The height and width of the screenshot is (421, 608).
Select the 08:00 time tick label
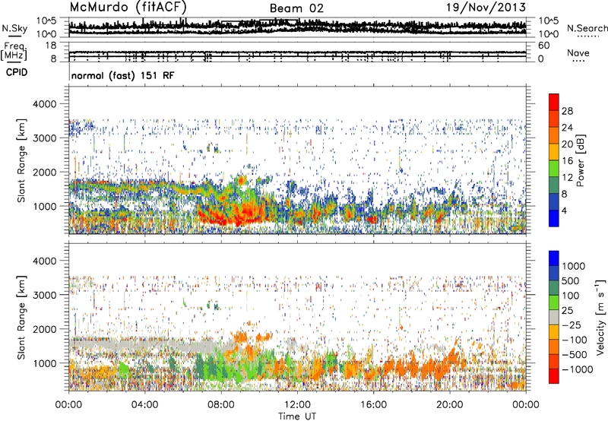[x=221, y=405]
